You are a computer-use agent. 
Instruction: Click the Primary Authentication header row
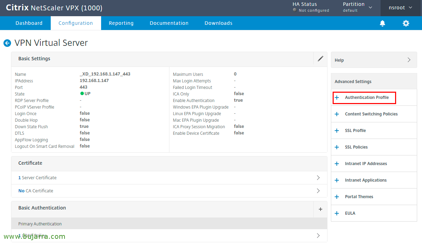pyautogui.click(x=169, y=224)
